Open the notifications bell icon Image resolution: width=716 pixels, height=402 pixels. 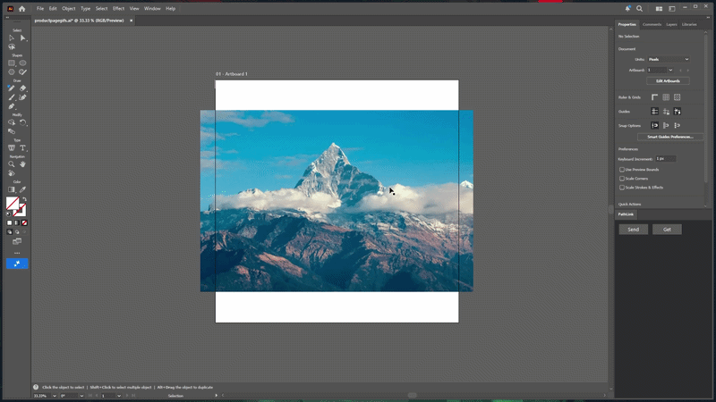(628, 9)
